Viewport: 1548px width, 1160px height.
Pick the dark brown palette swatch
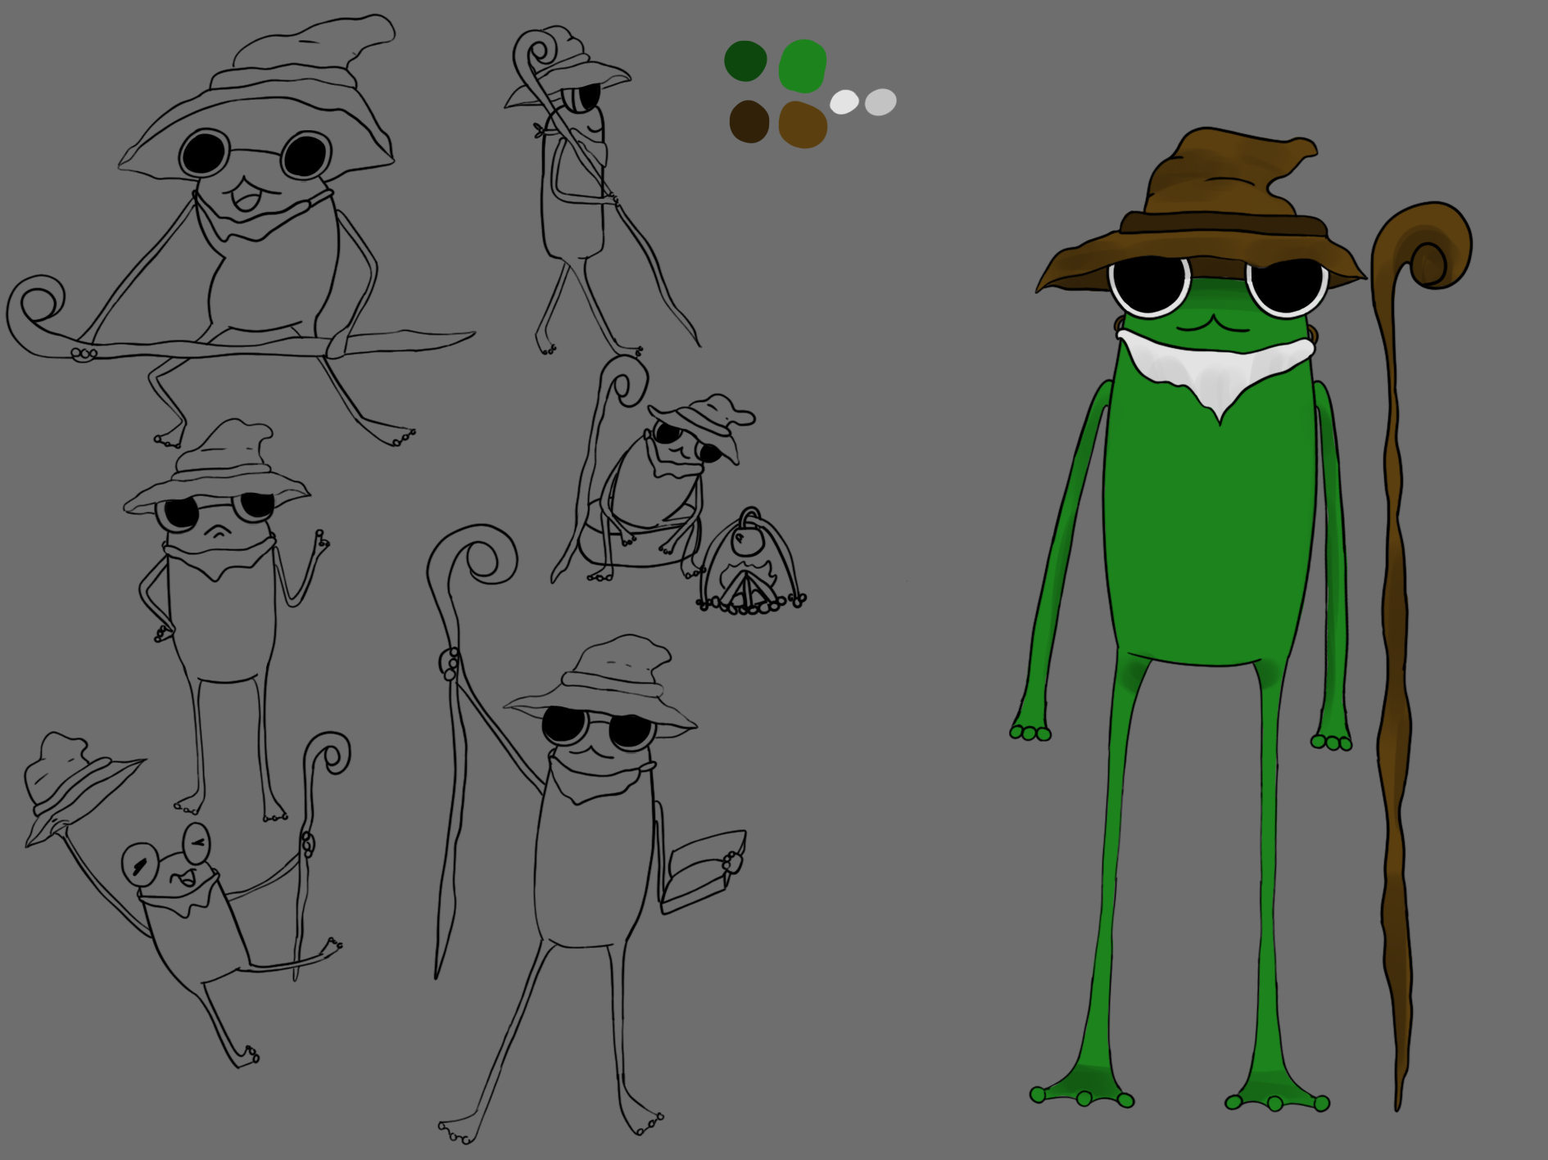click(x=749, y=121)
